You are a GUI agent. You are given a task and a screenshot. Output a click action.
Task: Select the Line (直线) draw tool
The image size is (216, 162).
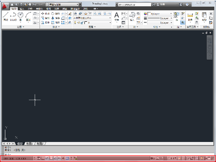click(6, 16)
